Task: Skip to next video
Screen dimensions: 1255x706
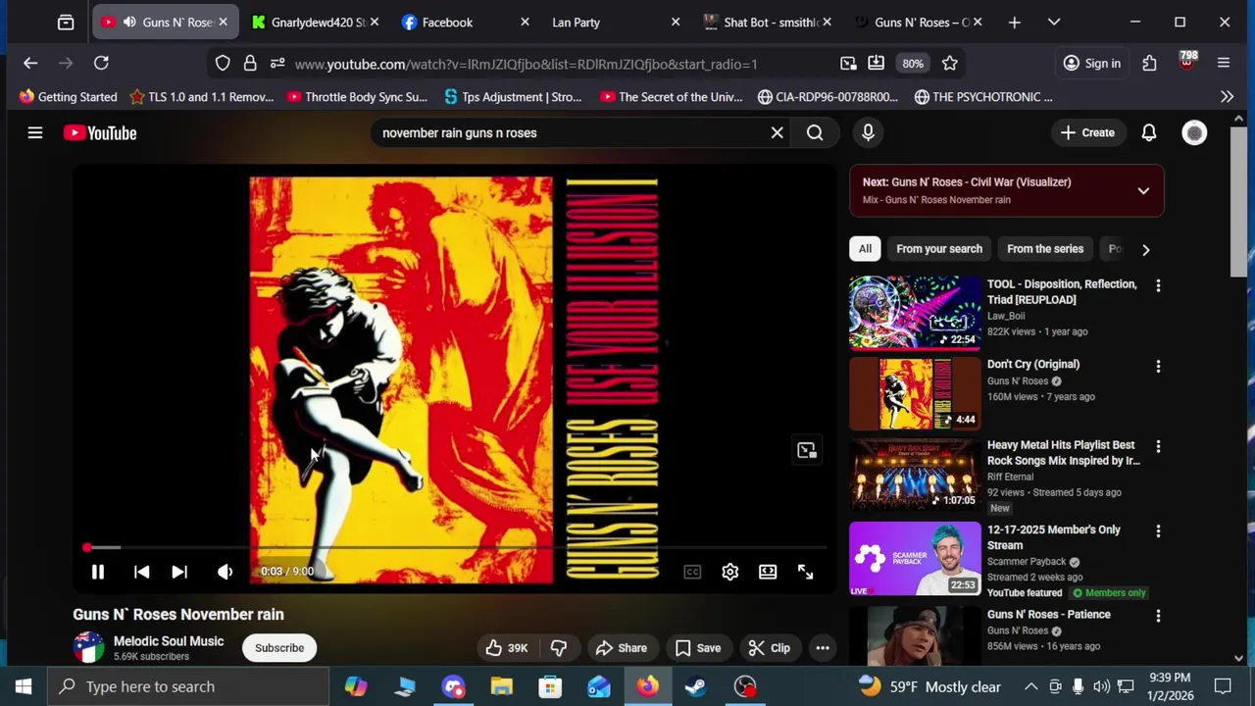Action: [179, 572]
